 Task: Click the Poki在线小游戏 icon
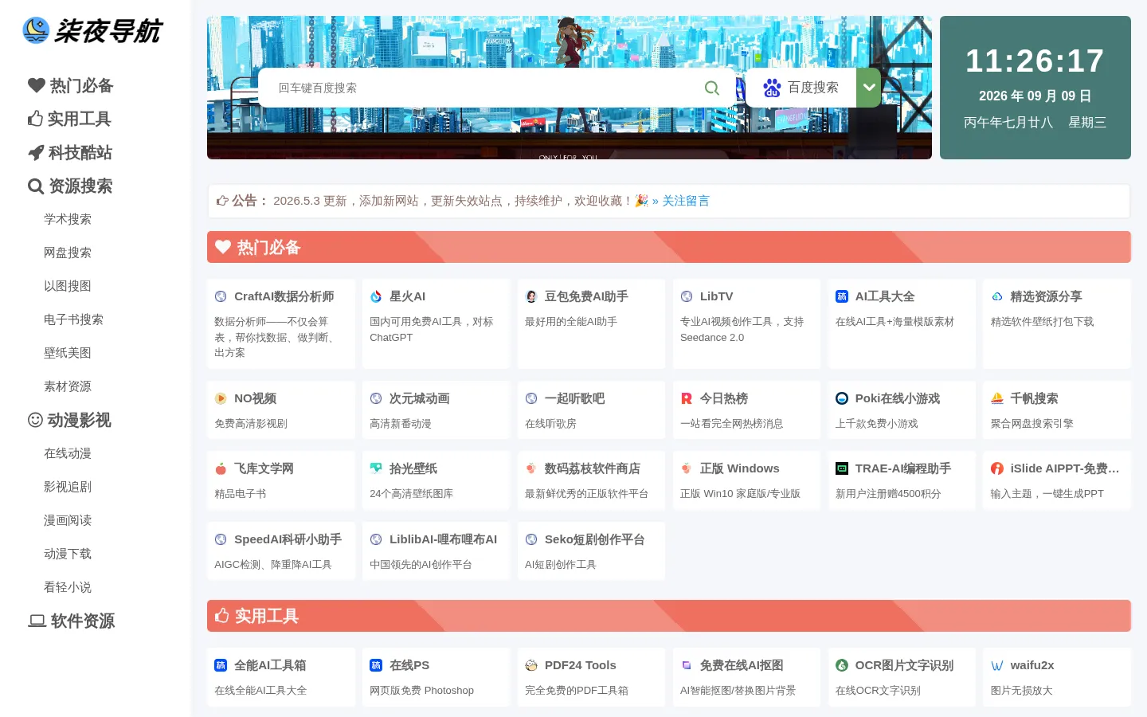(842, 398)
